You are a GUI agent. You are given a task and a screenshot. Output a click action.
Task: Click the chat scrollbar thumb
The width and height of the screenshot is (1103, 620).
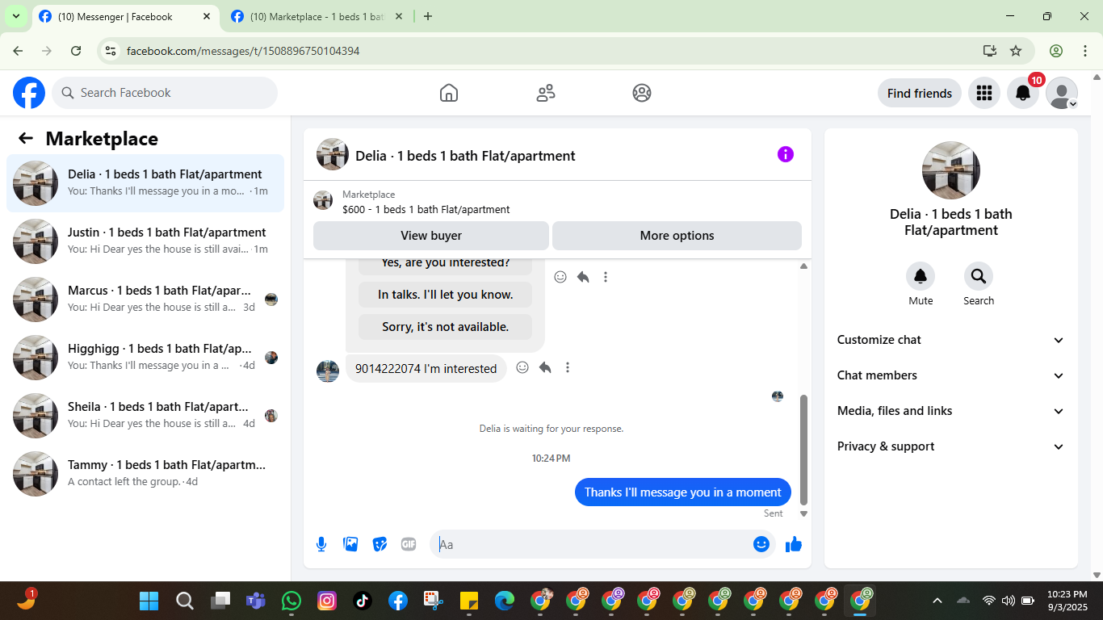[803, 450]
